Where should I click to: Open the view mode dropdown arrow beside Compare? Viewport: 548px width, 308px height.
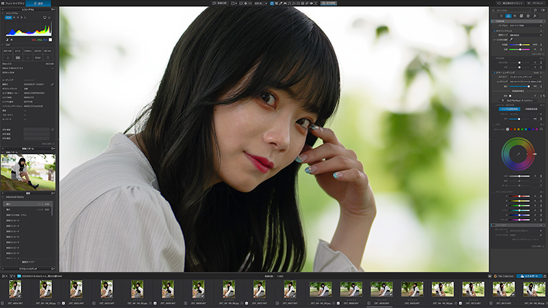tap(236, 3)
